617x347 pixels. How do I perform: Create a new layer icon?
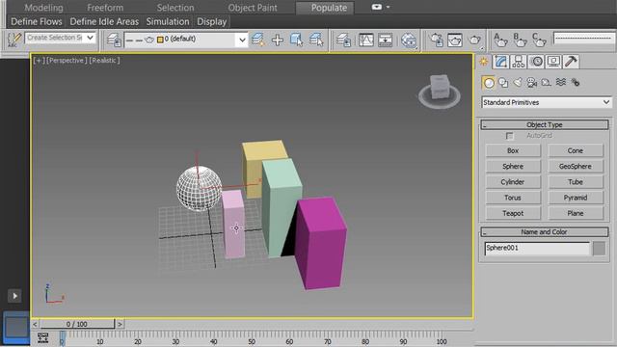[257, 40]
